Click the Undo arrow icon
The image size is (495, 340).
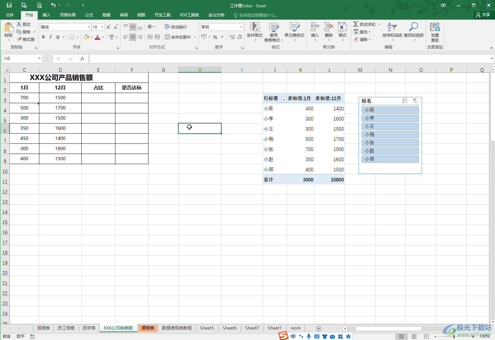(x=53, y=5)
